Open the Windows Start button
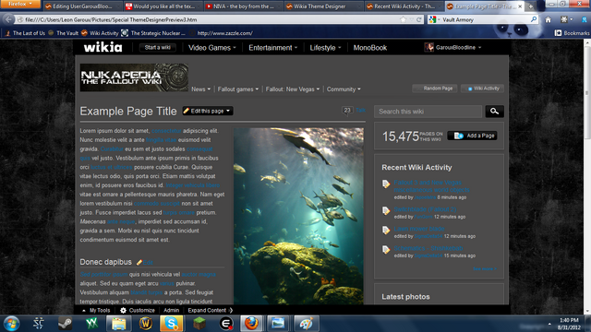591x332 pixels. (11, 324)
